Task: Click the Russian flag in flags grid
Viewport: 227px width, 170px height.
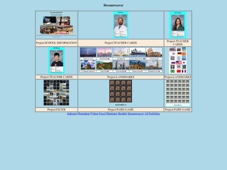Action: (x=173, y=63)
